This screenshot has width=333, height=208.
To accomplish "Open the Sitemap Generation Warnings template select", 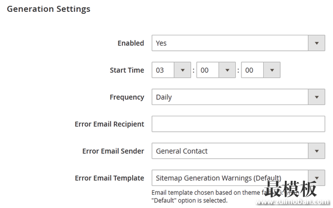I will point(238,178).
